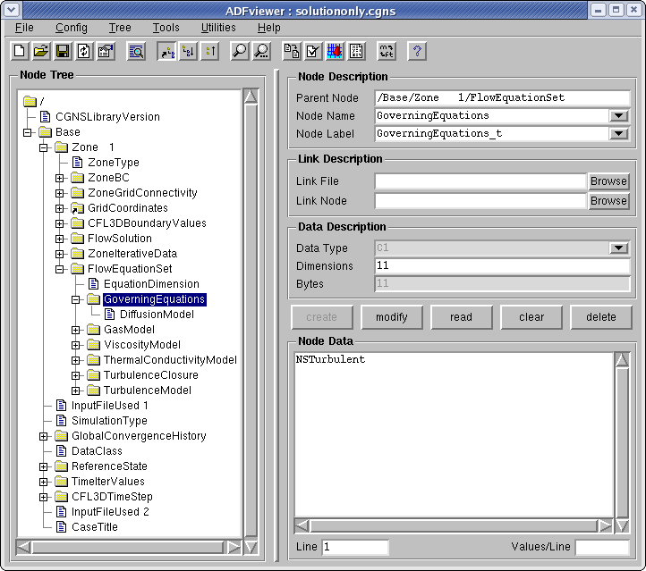646x571 pixels.
Task: Expand the ViscosityModel node
Action: pyautogui.click(x=76, y=345)
